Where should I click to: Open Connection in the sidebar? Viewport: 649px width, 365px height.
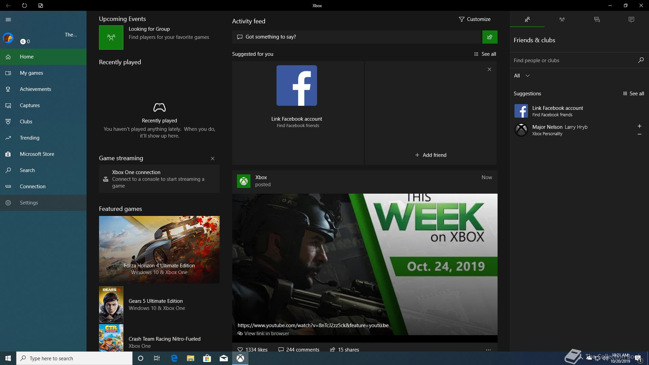point(43,187)
